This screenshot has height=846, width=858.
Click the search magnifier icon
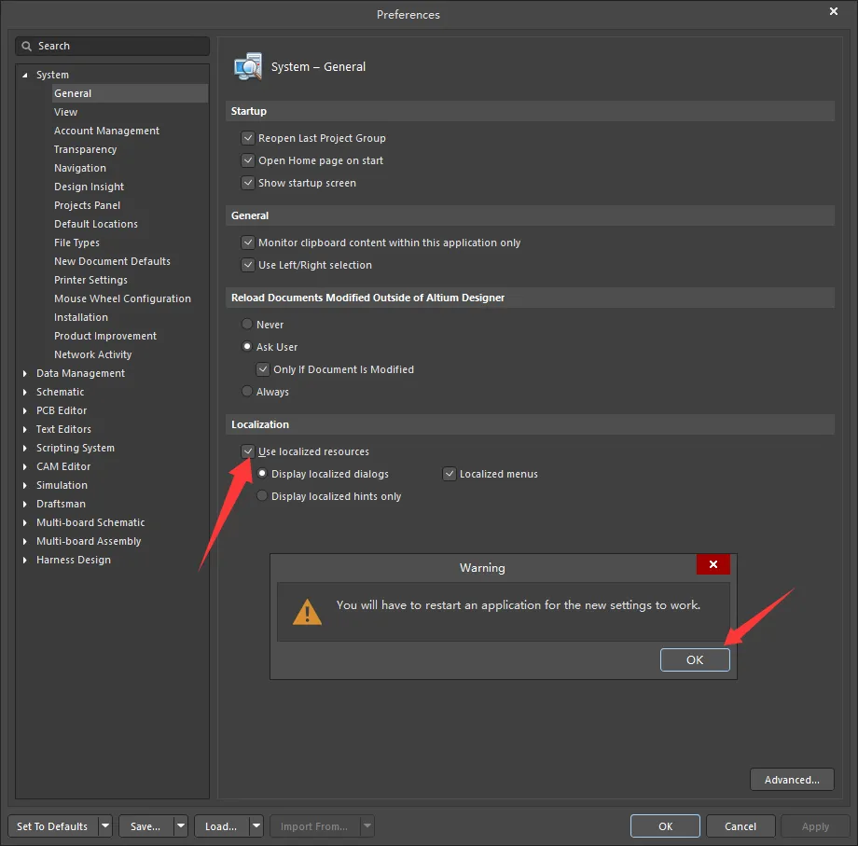pos(26,46)
